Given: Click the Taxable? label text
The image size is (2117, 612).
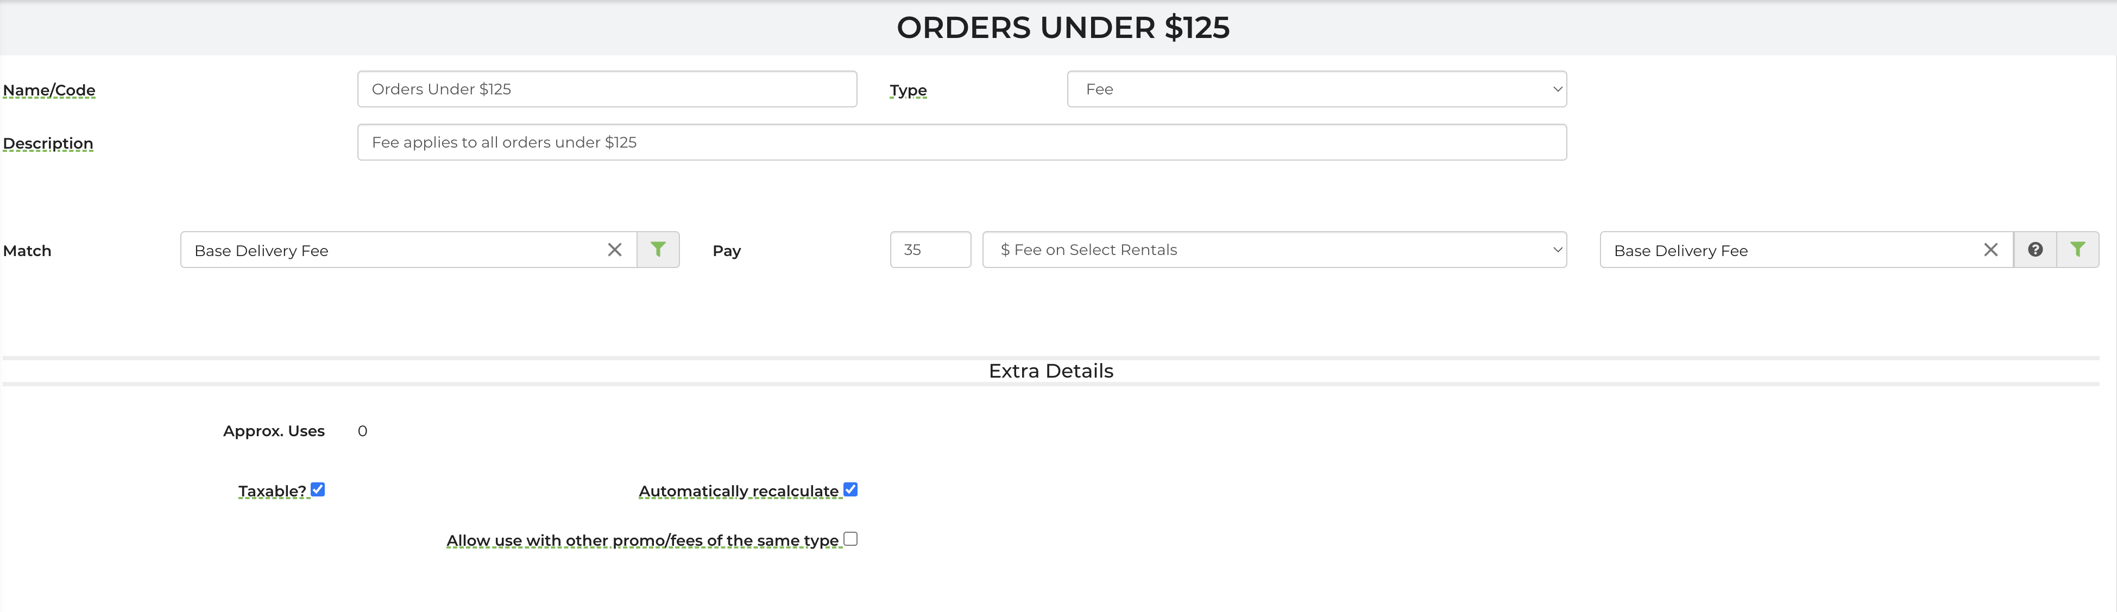Looking at the screenshot, I should click(x=272, y=491).
